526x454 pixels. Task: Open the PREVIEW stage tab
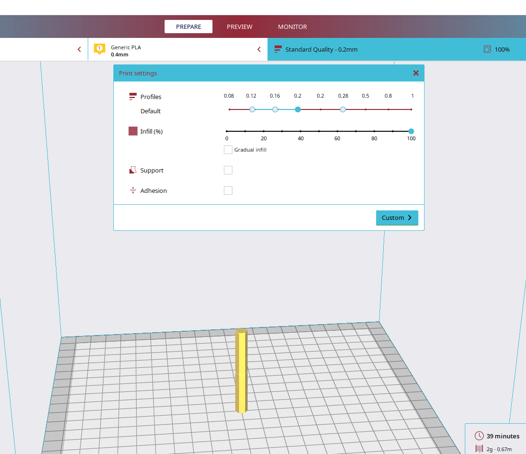click(x=239, y=27)
